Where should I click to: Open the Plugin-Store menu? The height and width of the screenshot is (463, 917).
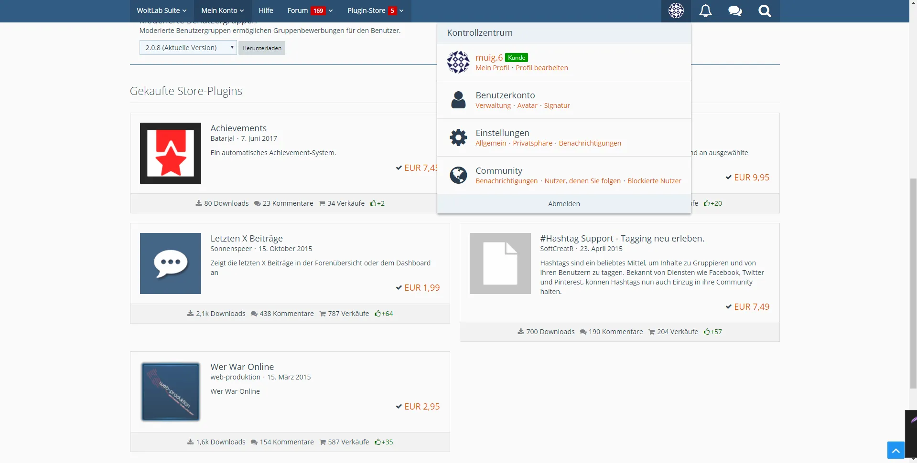click(375, 11)
